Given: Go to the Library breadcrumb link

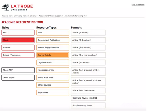Looking at the screenshot, I should point(33,16).
